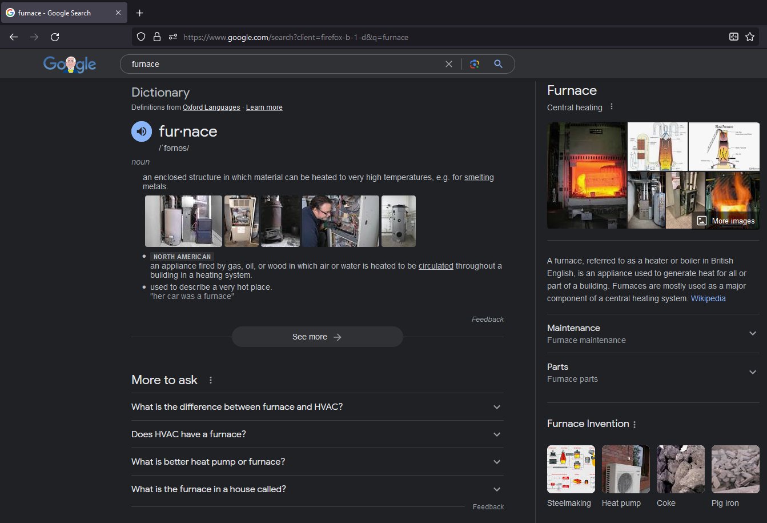The width and height of the screenshot is (767, 523).
Task: Open second dictionary image of open furnace
Action: click(242, 221)
